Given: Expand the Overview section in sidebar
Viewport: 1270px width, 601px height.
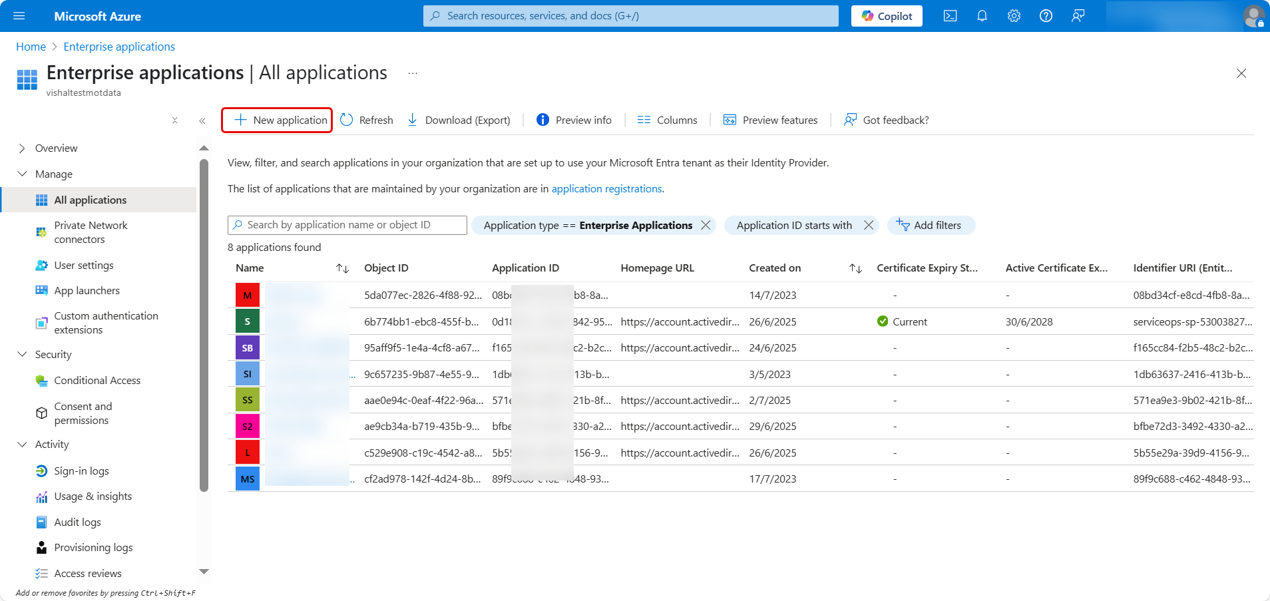Looking at the screenshot, I should 22,148.
